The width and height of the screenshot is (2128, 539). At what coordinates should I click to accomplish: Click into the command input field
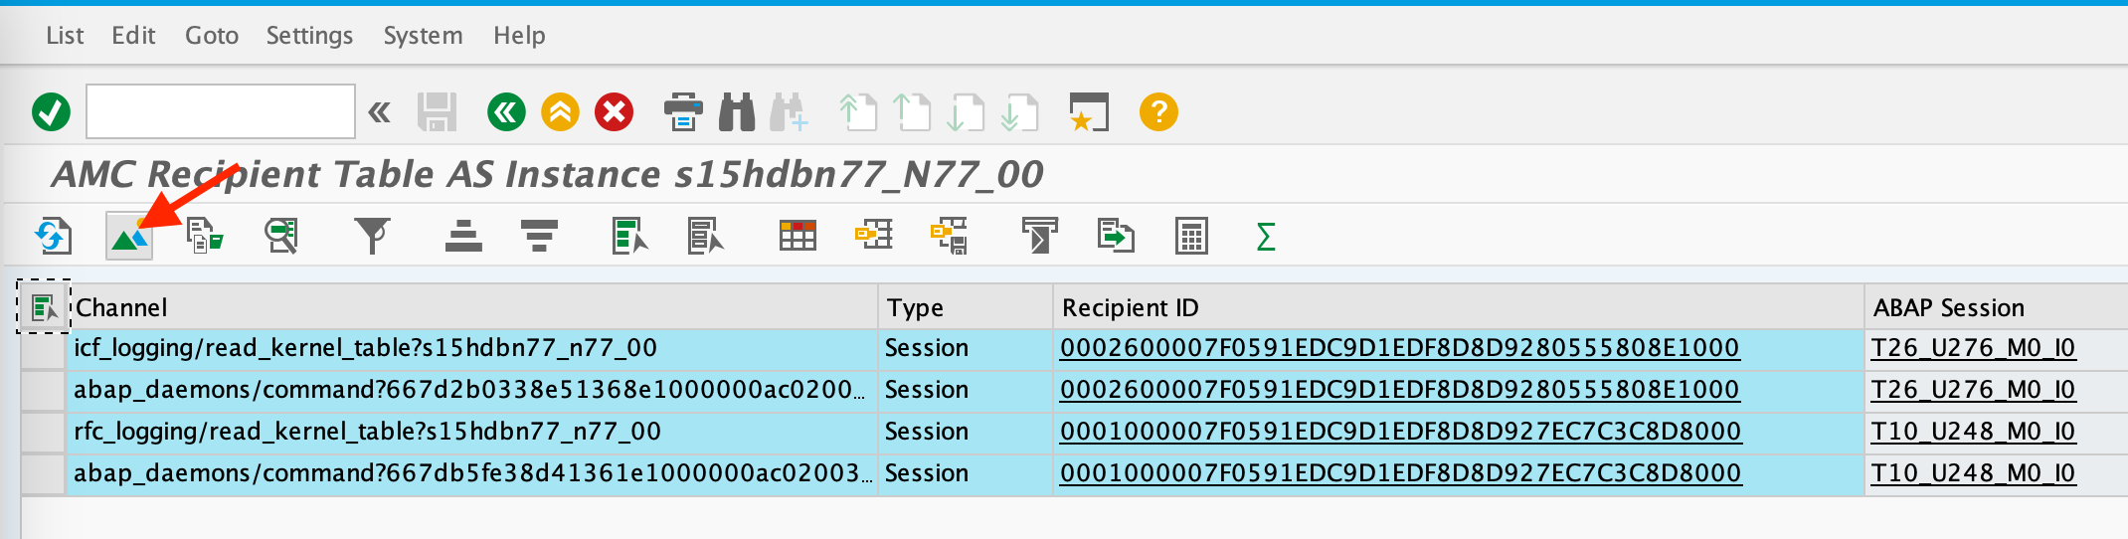coord(220,112)
